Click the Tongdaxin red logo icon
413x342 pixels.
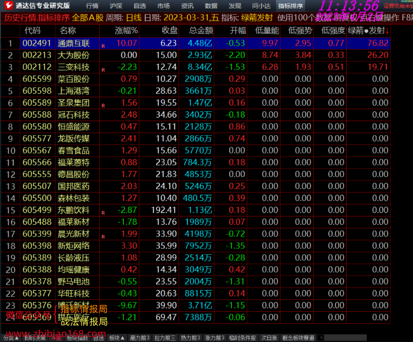pyautogui.click(x=9, y=5)
